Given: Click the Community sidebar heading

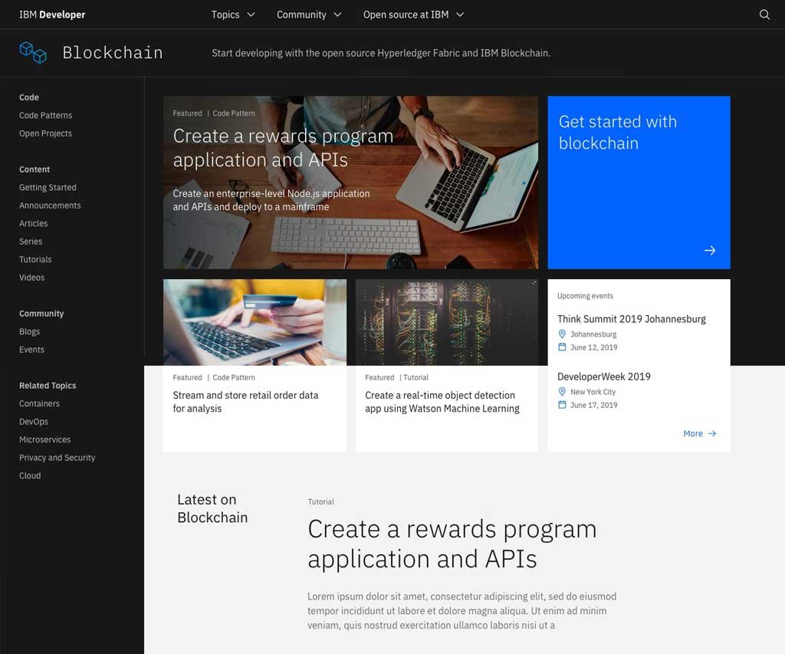Looking at the screenshot, I should (x=41, y=314).
